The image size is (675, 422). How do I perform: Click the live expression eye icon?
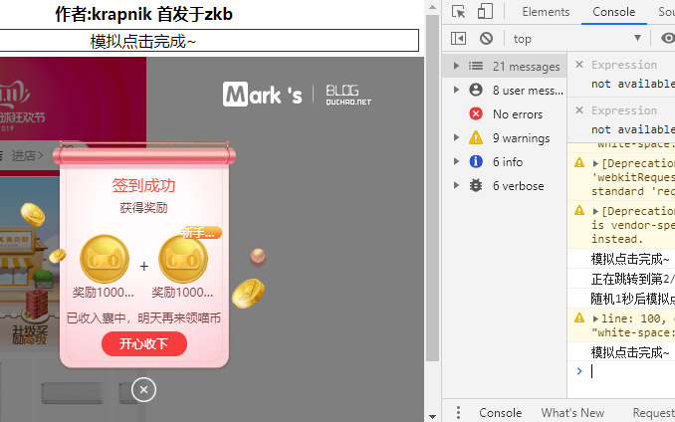(668, 38)
